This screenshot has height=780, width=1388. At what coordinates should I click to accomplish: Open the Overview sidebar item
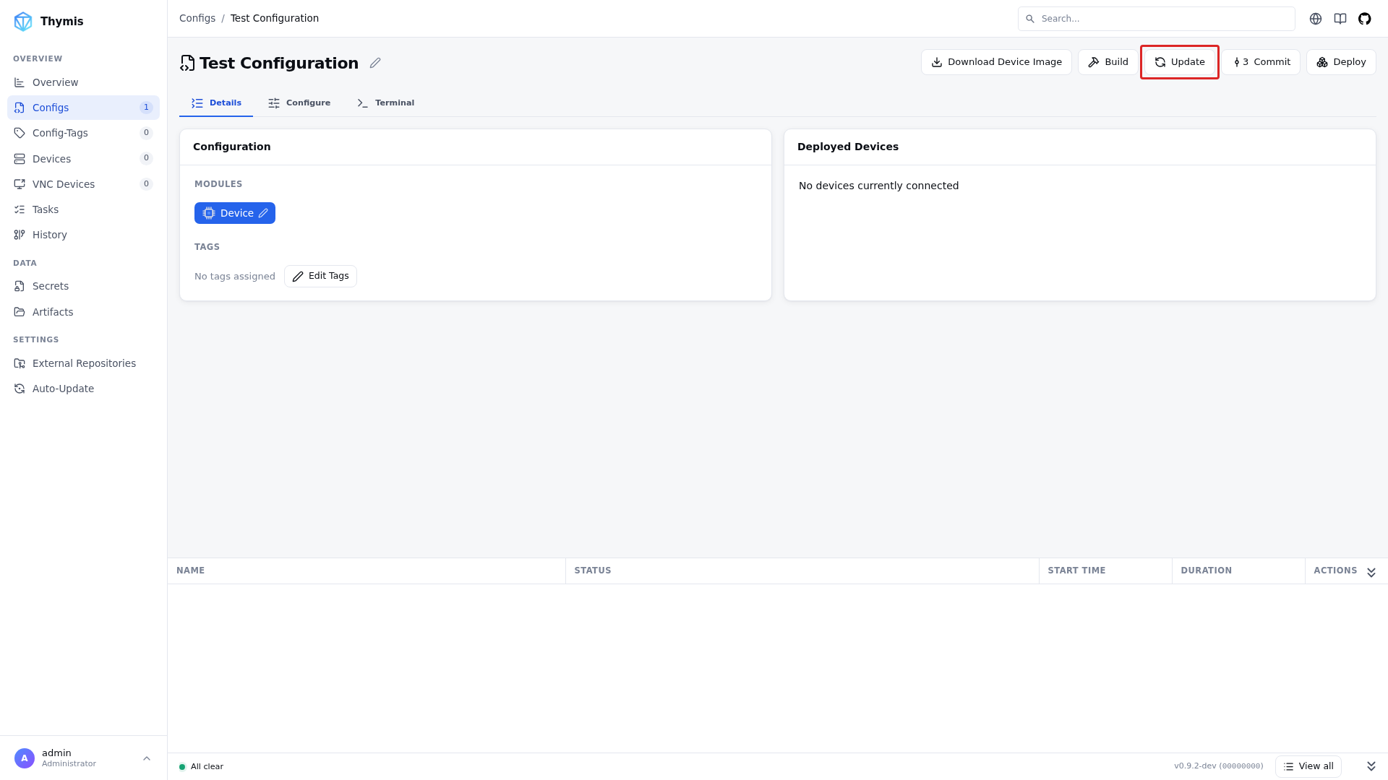(x=83, y=82)
